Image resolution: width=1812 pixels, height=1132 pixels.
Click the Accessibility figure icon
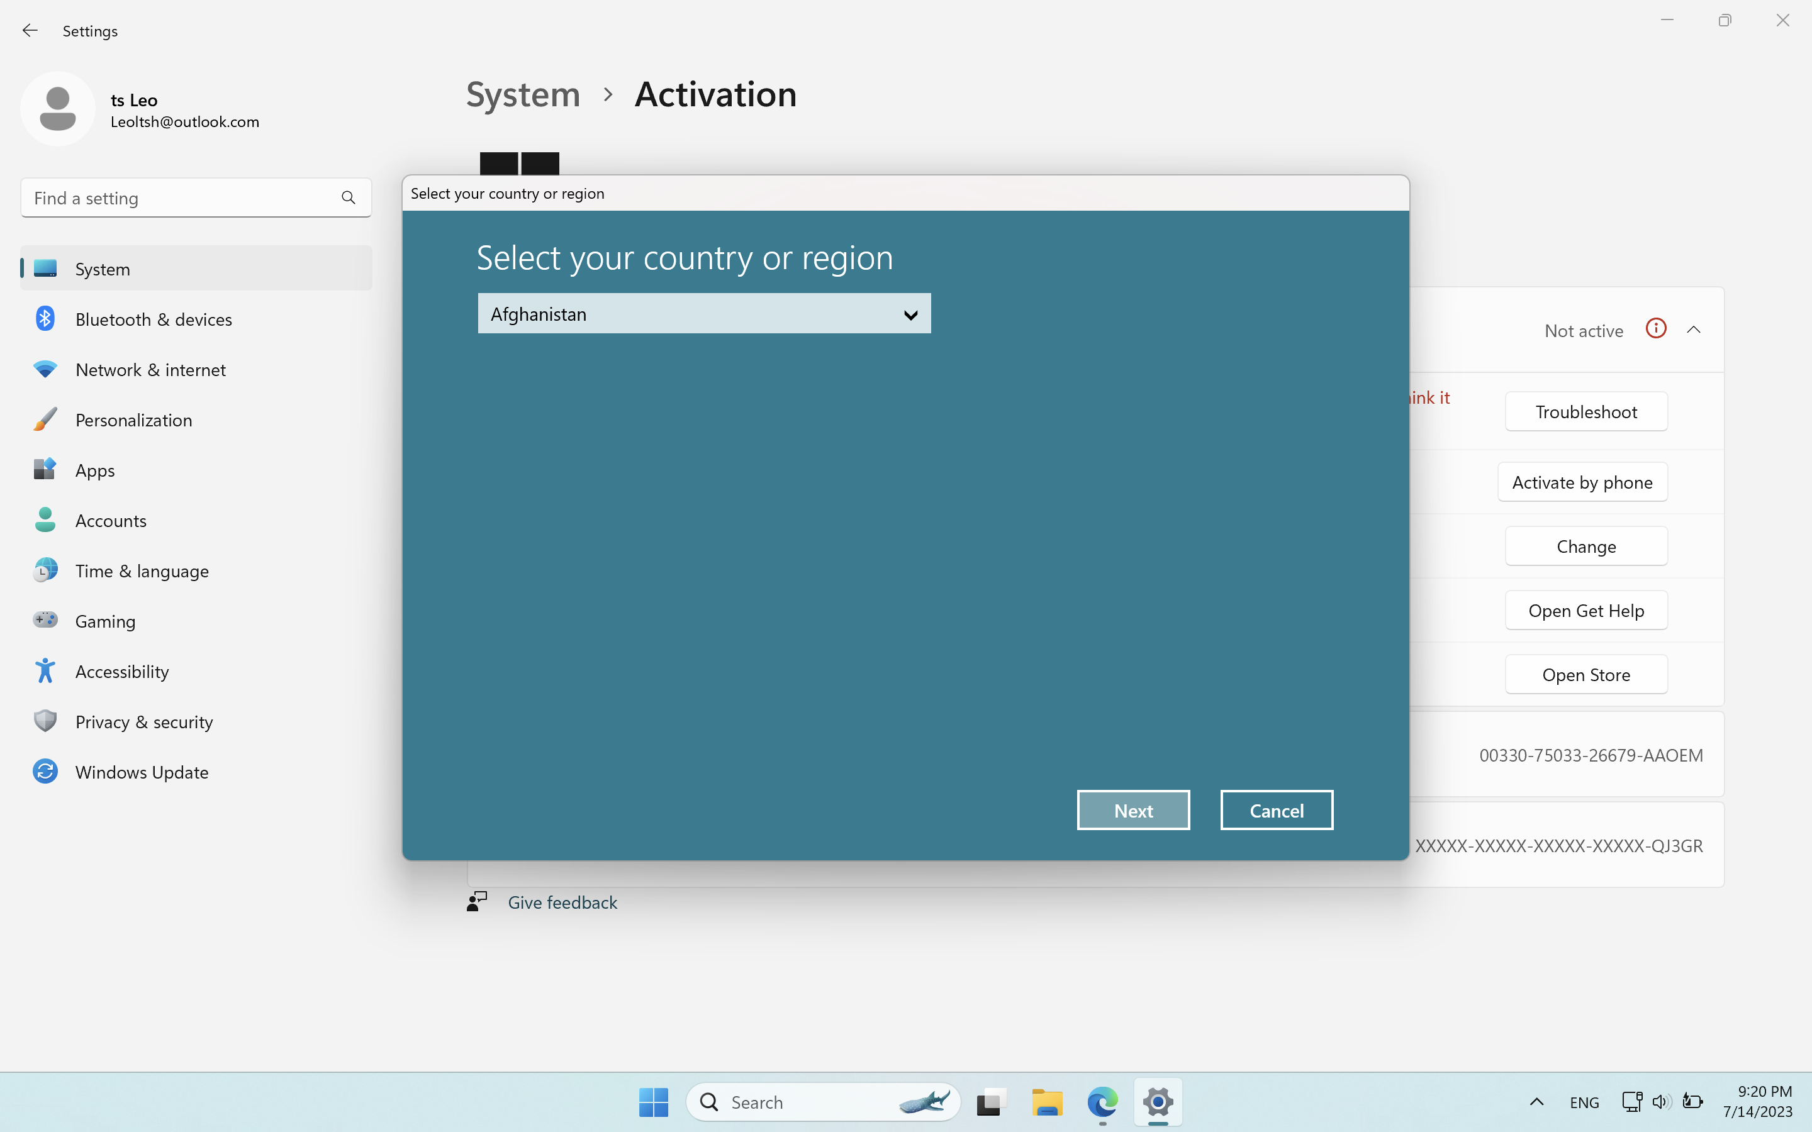tap(45, 671)
